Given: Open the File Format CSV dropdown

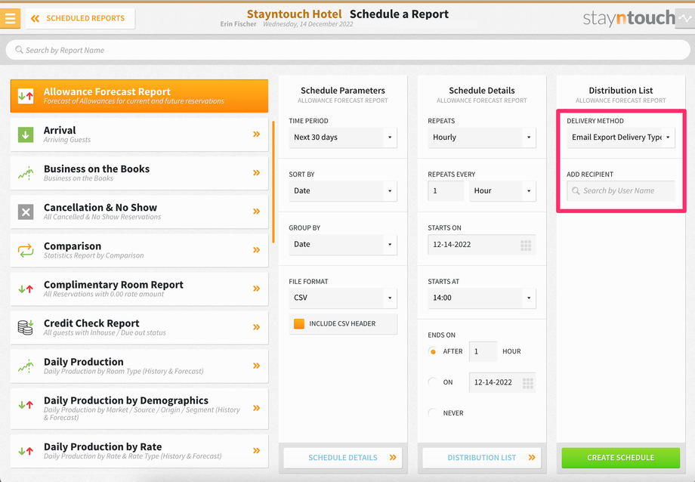Looking at the screenshot, I should (x=343, y=298).
